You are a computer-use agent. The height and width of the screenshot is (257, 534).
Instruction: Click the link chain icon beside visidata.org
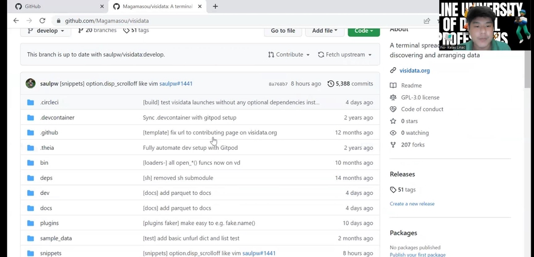coord(393,70)
